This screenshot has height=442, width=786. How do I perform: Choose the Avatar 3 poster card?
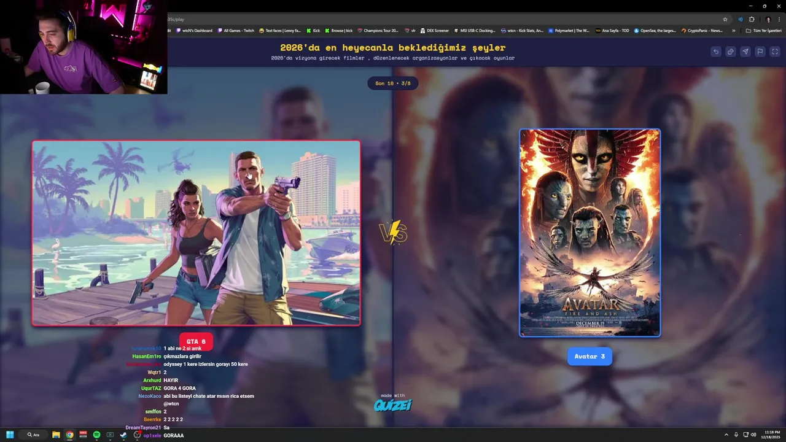click(x=590, y=233)
